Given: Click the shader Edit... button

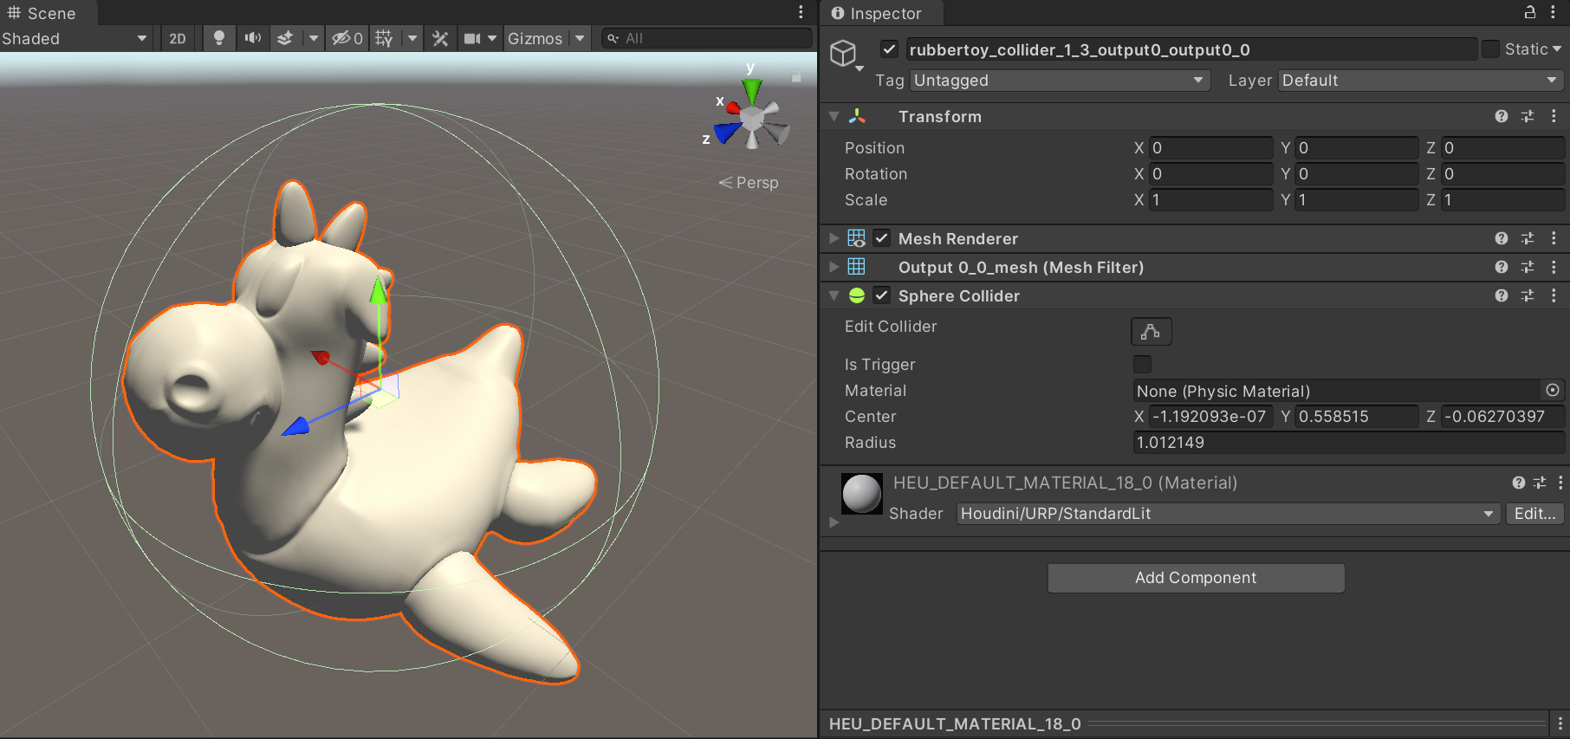Looking at the screenshot, I should click(x=1534, y=514).
